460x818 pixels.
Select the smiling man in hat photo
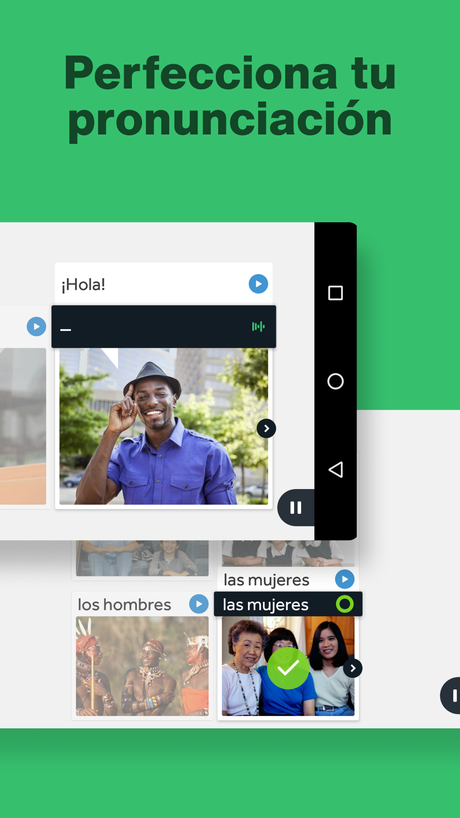coord(164,426)
